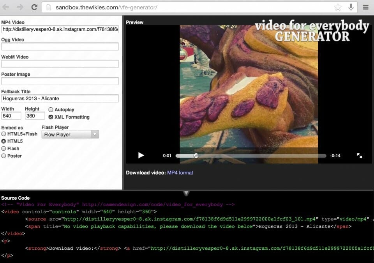Play the video preview
The width and height of the screenshot is (374, 263).
141,155
